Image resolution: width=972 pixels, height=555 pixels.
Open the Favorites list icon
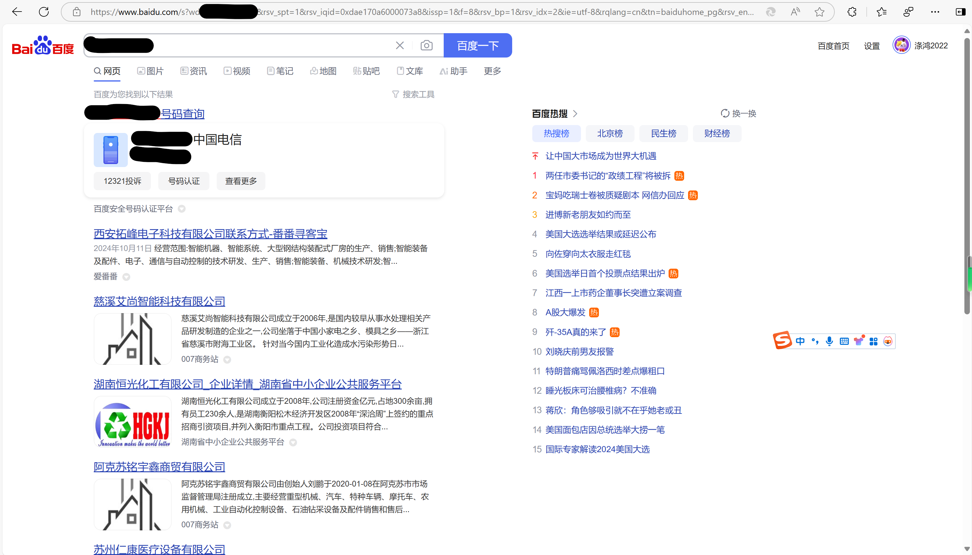pos(881,12)
